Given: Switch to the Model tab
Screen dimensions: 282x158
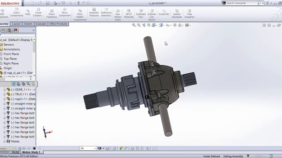Looking at the screenshot, I should pyautogui.click(x=15, y=152).
